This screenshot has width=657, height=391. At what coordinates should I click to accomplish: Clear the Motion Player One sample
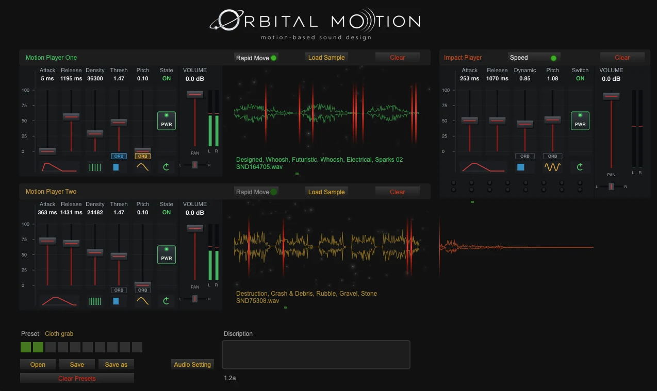click(x=398, y=58)
